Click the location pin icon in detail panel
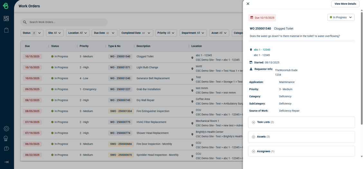This screenshot has height=169, width=363. click(x=251, y=50)
